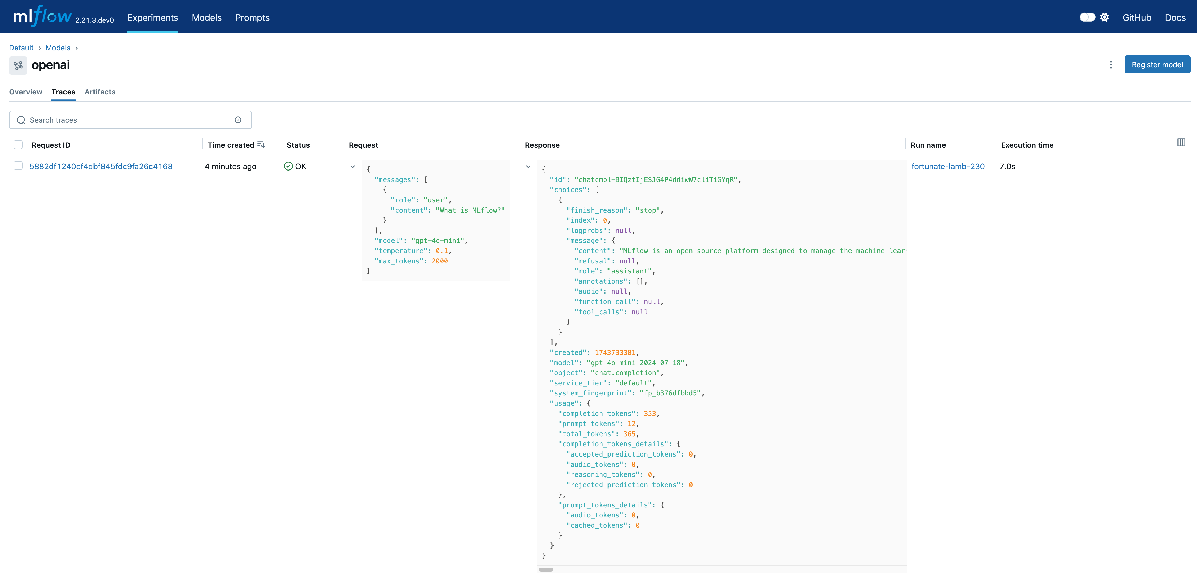Open the column selector icon
This screenshot has height=586, width=1197.
pyautogui.click(x=1181, y=143)
